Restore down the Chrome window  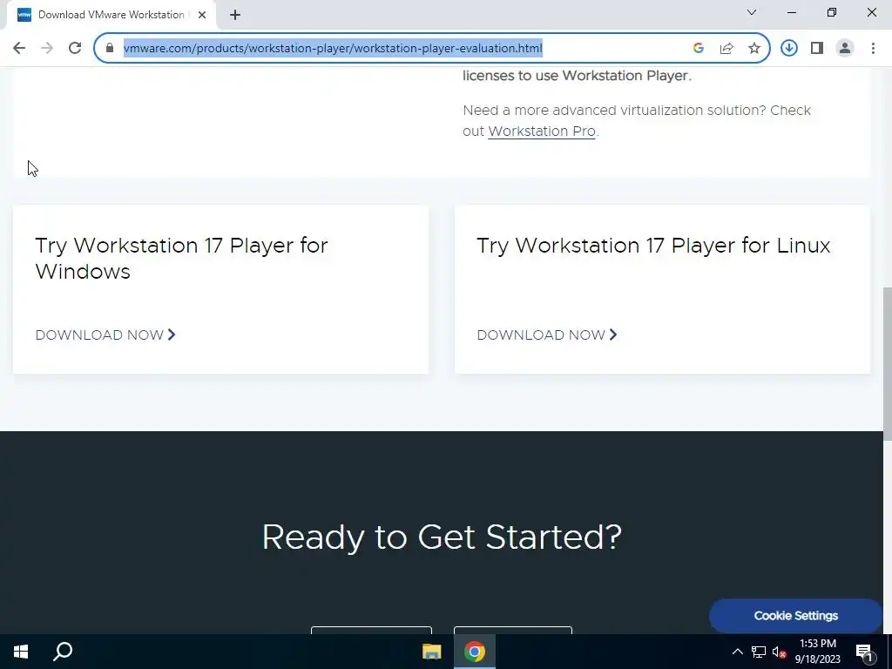tap(832, 12)
